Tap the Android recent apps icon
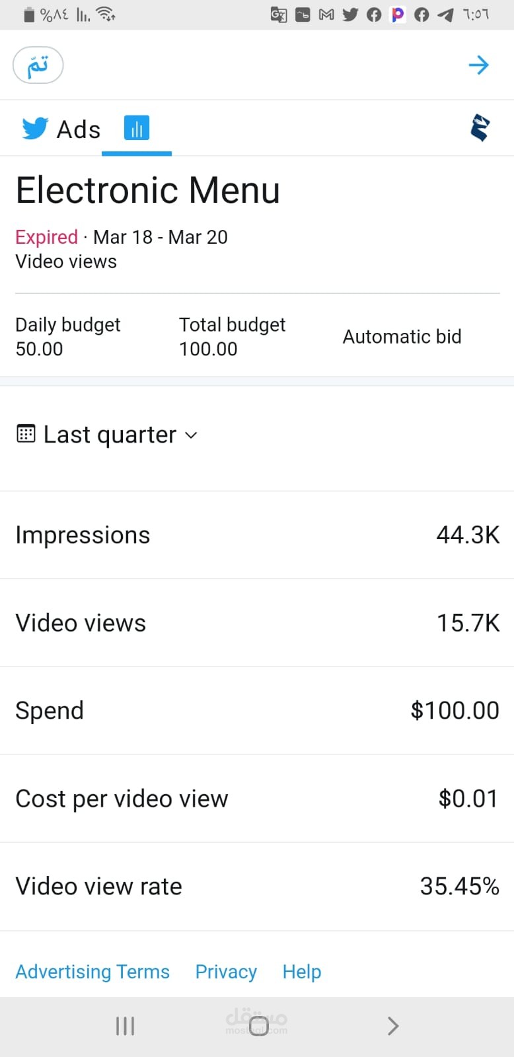Image resolution: width=514 pixels, height=1057 pixels. [125, 1026]
